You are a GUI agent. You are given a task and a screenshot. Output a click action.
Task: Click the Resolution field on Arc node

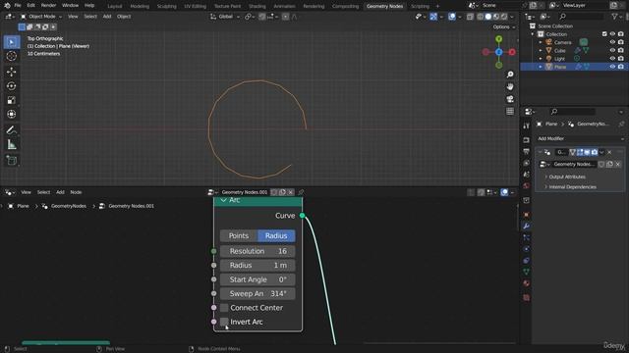[x=257, y=251]
